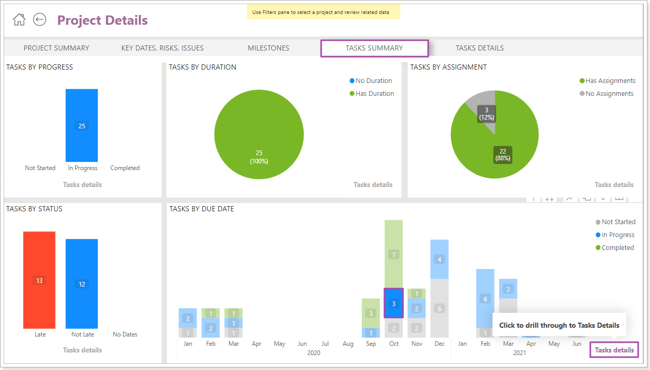The image size is (650, 370).
Task: Click the yellow Filters pane instruction banner
Action: tap(323, 11)
